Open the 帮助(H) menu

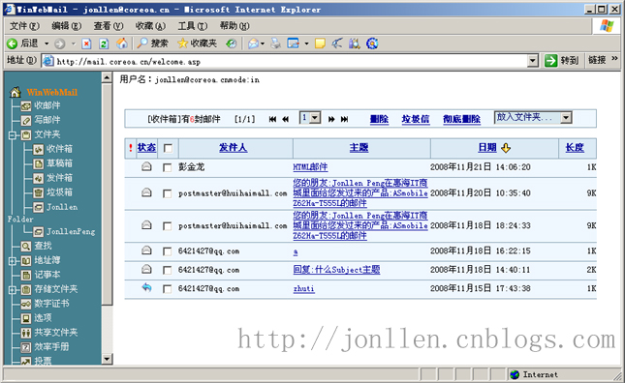tap(234, 26)
